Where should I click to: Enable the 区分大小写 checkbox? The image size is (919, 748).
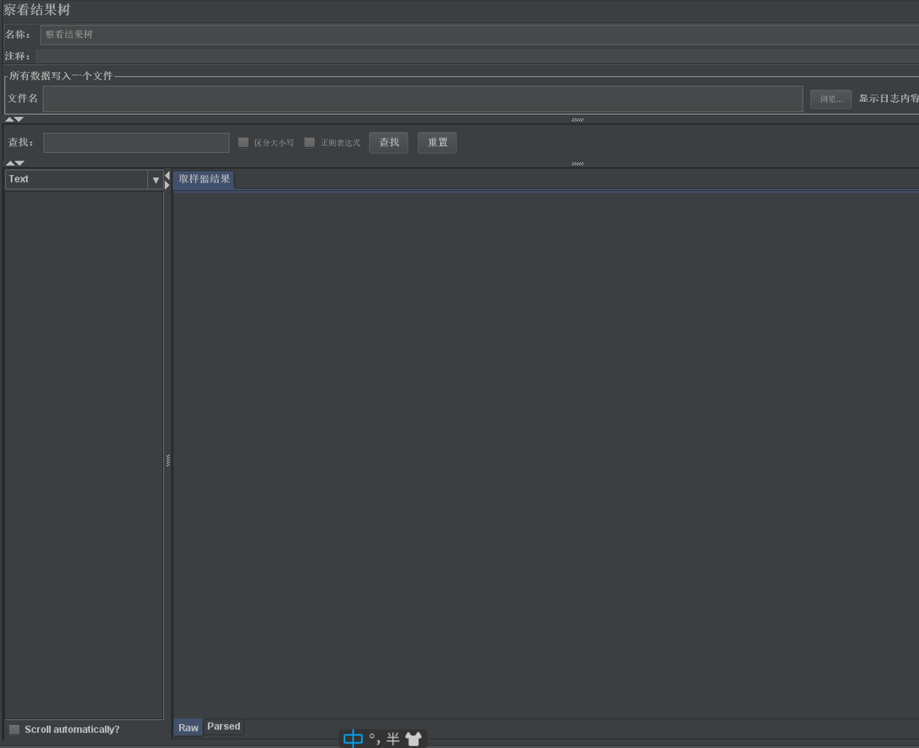pos(243,143)
